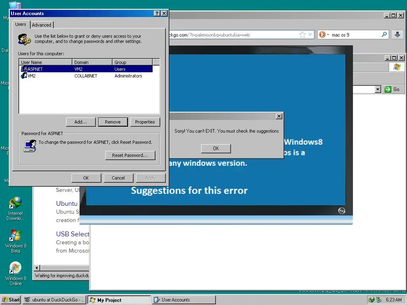Select the VM2 user row

pyautogui.click(x=86, y=76)
